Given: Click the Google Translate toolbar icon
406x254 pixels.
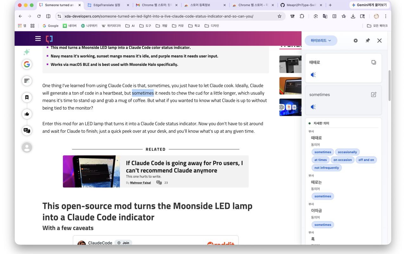Looking at the screenshot, I should point(325,16).
